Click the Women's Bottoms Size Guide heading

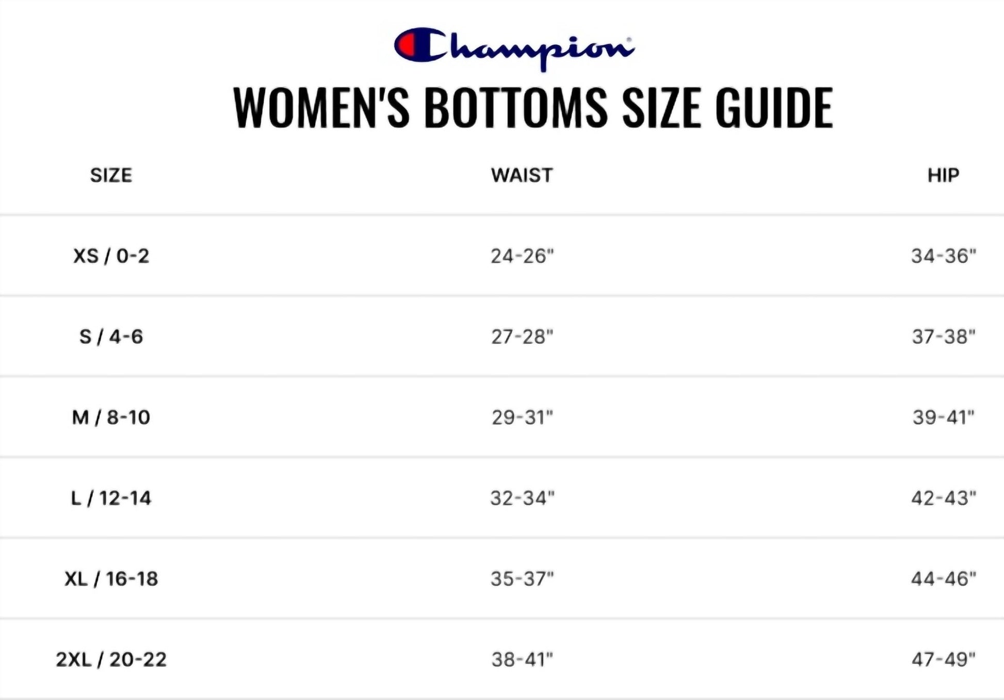pyautogui.click(x=533, y=107)
